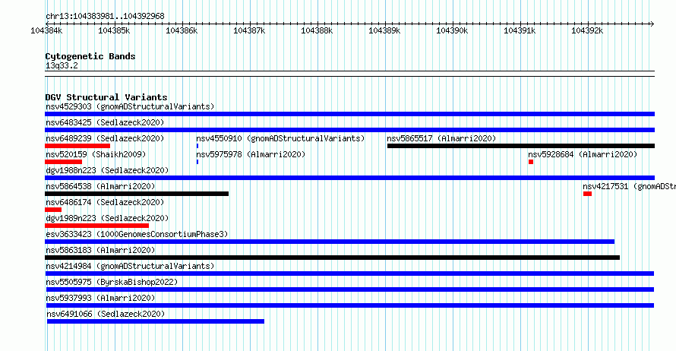The image size is (676, 351).
Task: Click the chr13:104383981..104392968 coordinate label
Action: coord(105,16)
